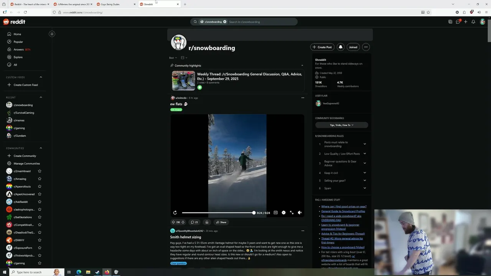Click the Reddit logo home link

tap(14, 22)
